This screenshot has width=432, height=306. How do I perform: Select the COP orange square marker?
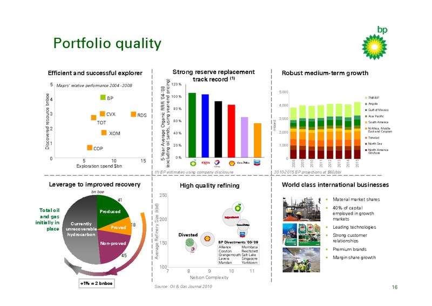click(90, 148)
